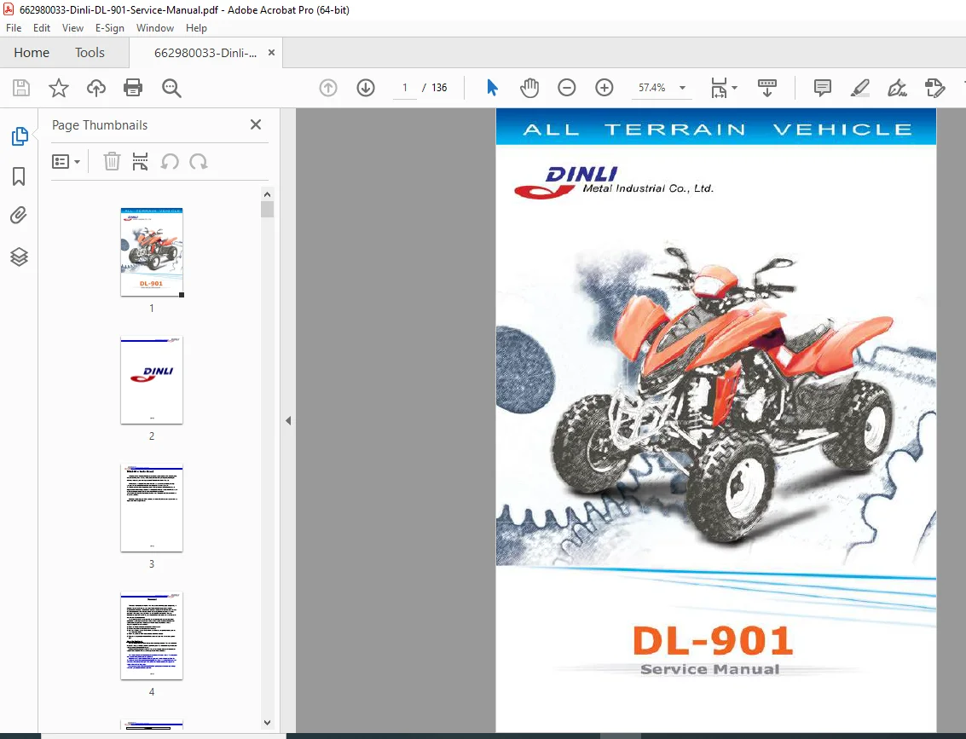Add a comment with note icon

(x=823, y=88)
